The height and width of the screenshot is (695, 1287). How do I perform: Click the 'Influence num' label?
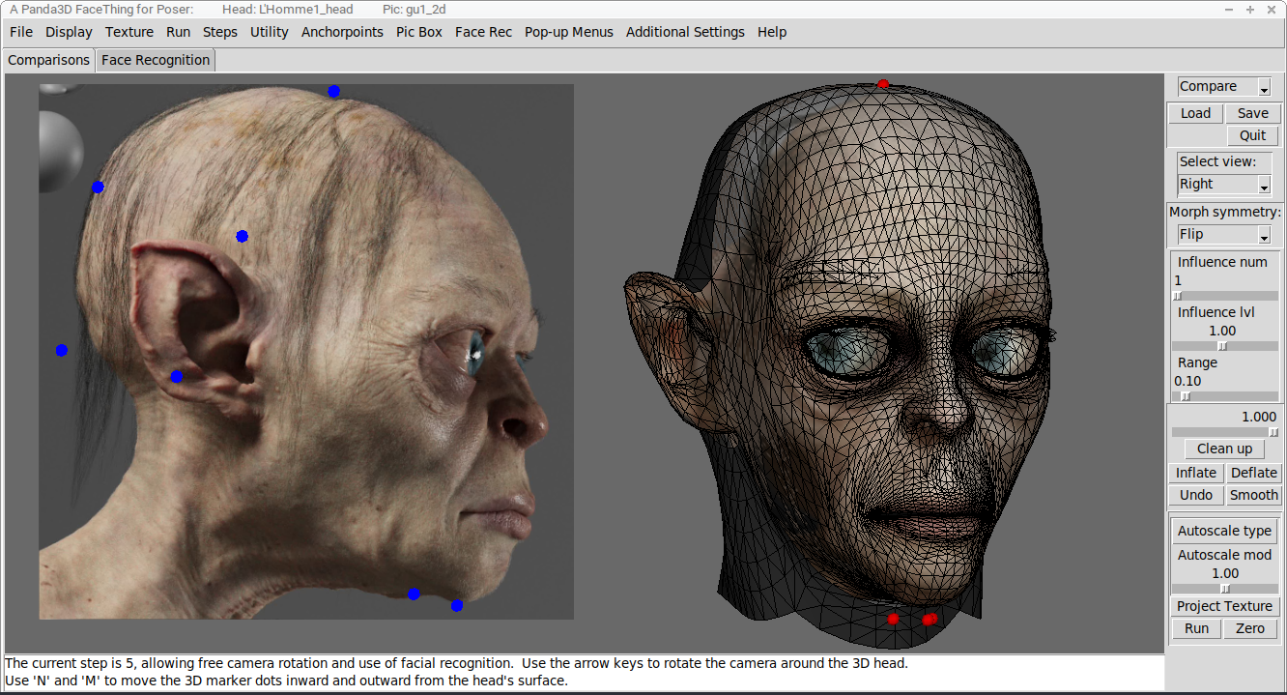(x=1222, y=262)
